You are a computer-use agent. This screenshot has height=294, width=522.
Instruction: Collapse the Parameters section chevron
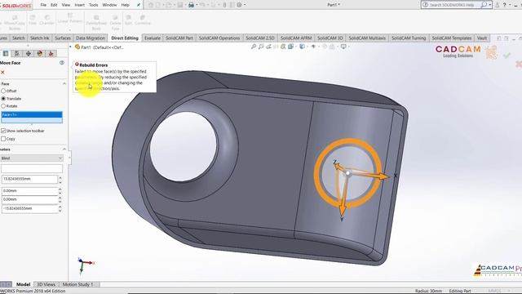coord(64,149)
